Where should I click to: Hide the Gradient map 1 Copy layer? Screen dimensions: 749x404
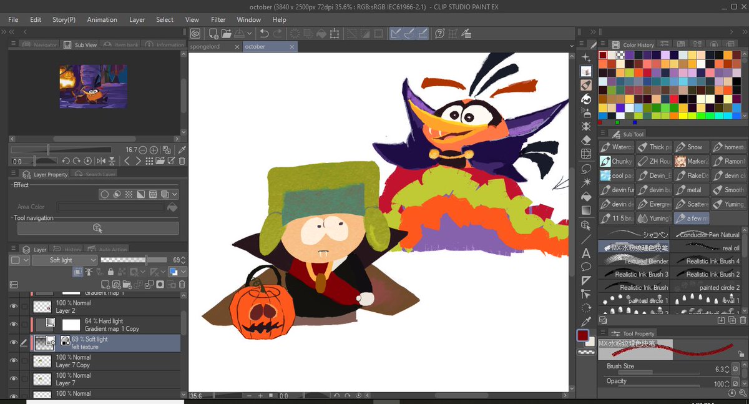click(x=14, y=325)
